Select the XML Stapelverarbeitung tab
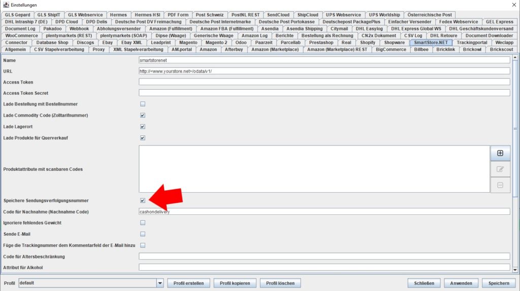 [138, 49]
